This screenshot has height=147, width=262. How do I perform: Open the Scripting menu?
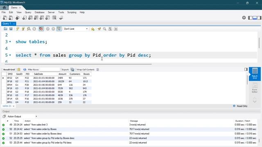click(72, 12)
